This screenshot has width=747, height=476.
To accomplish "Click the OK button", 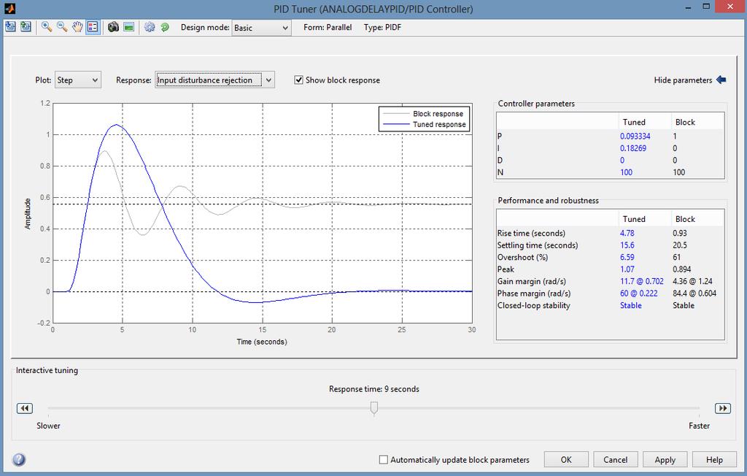I will click(x=566, y=459).
